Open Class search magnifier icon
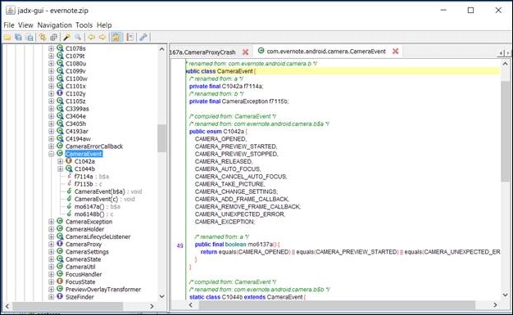Image resolution: width=513 pixels, height=315 pixels. pos(78,38)
